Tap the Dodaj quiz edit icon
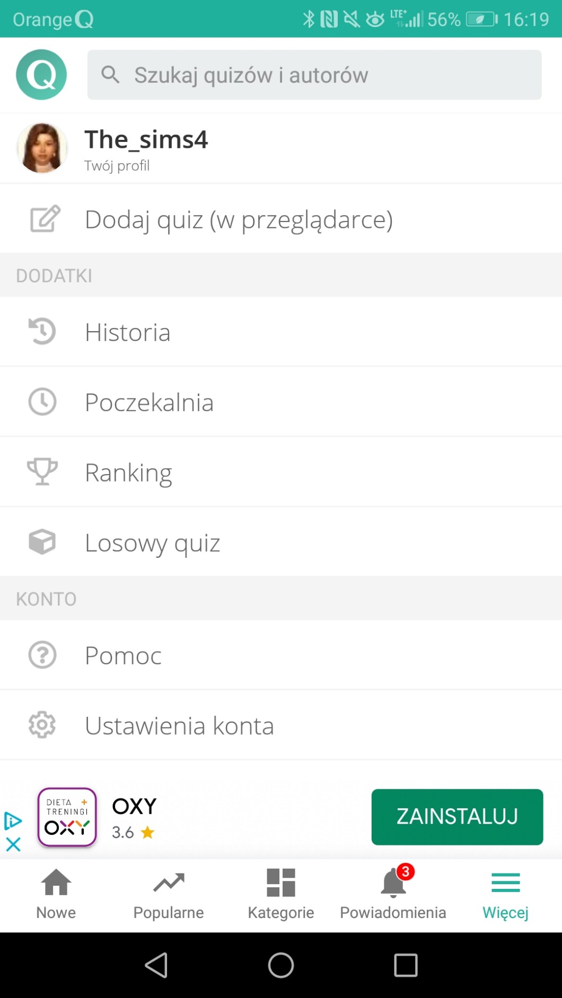 tap(45, 219)
